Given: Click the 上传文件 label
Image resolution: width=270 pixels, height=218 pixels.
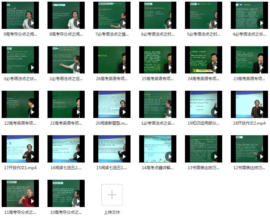Looking at the screenshot, I should coord(112,212).
